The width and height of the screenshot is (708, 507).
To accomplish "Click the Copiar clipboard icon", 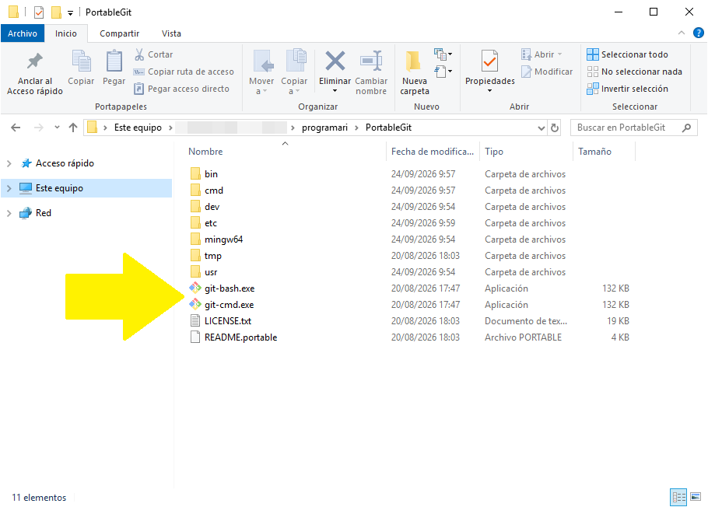I will point(81,61).
